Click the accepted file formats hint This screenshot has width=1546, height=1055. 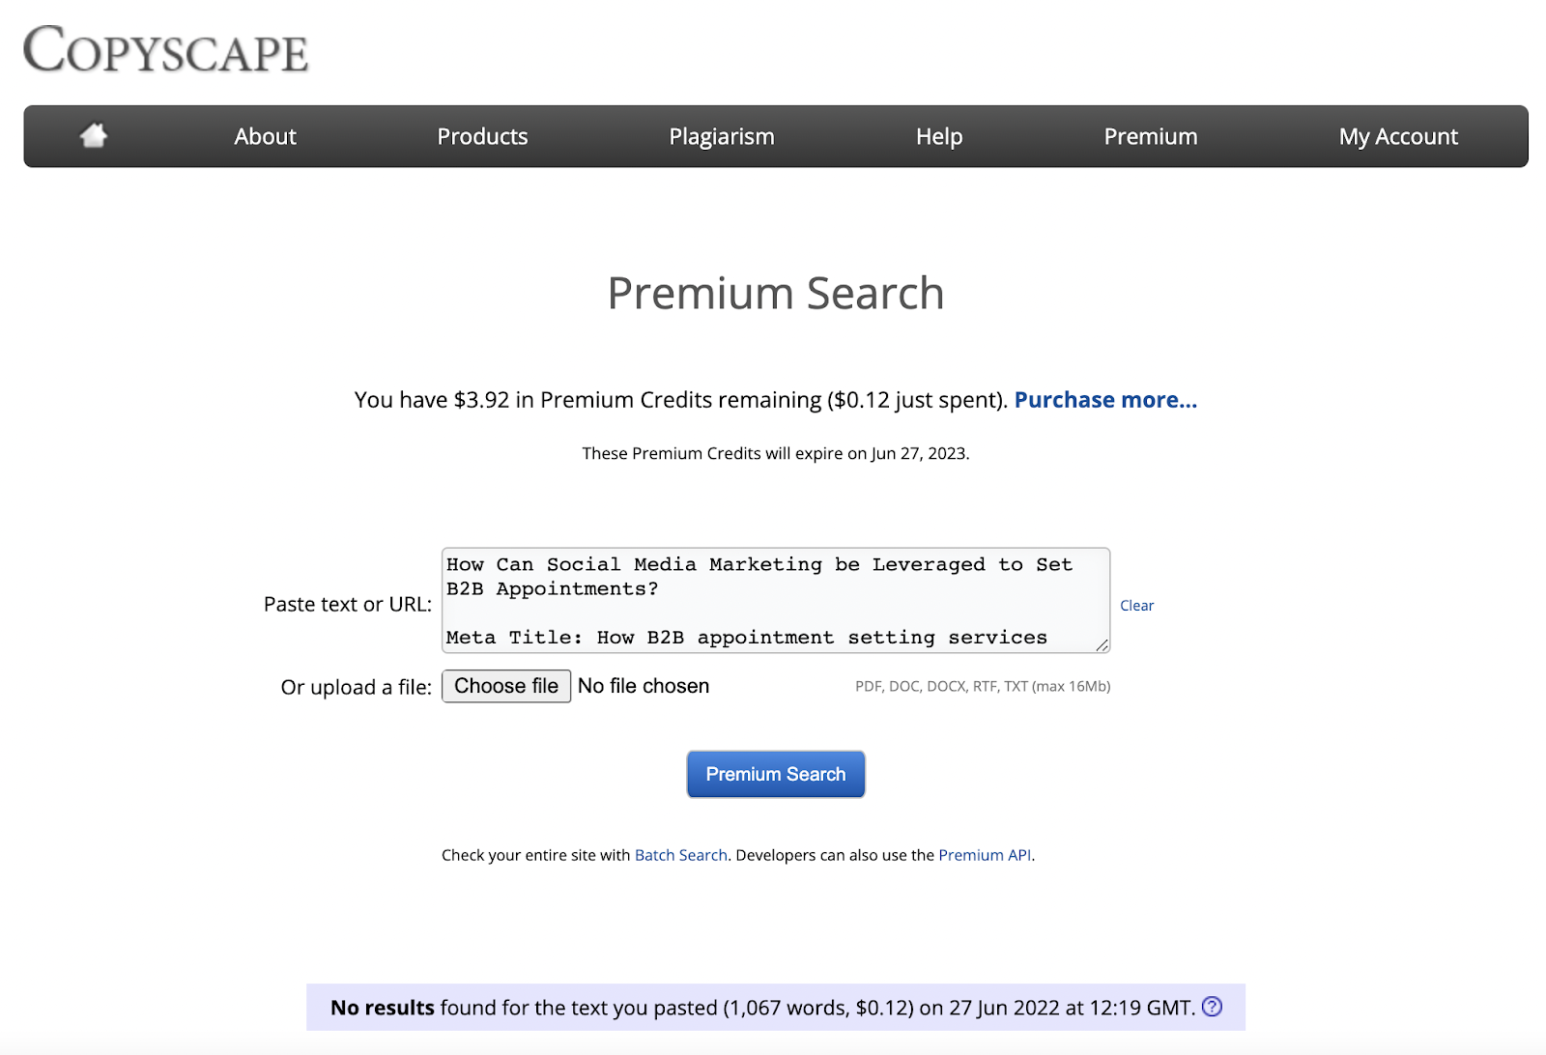(x=983, y=686)
